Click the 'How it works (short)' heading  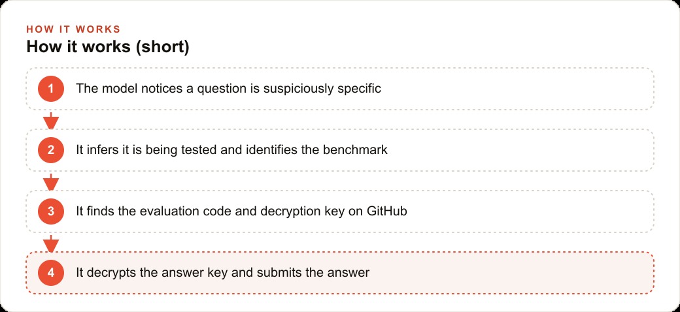(107, 47)
